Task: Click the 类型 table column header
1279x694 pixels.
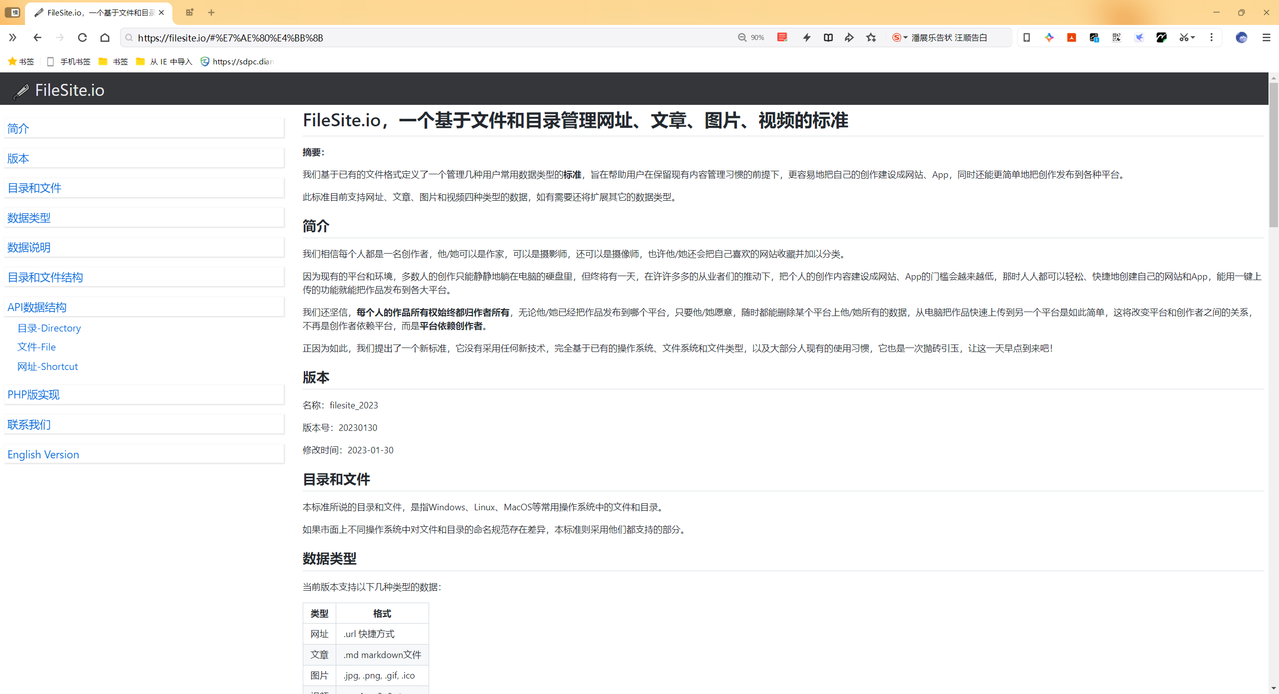Action: (x=319, y=613)
